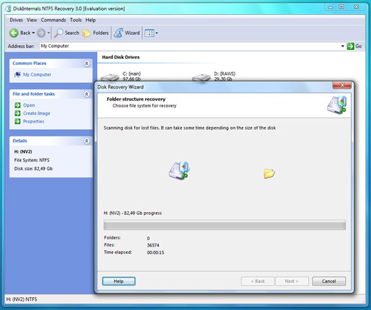
Task: Open the Drives menu
Action: pyautogui.click(x=16, y=20)
